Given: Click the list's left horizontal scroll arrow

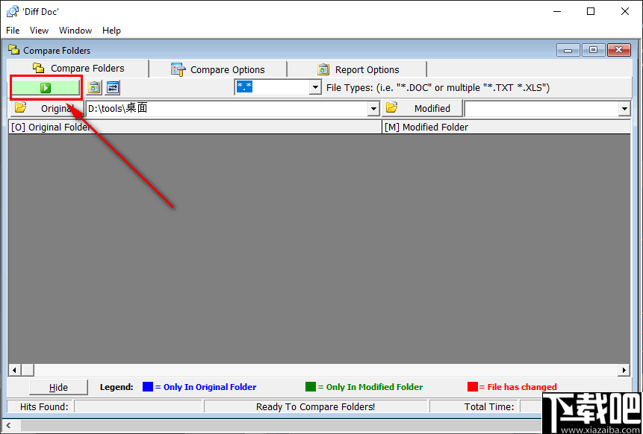Looking at the screenshot, I should (14, 371).
